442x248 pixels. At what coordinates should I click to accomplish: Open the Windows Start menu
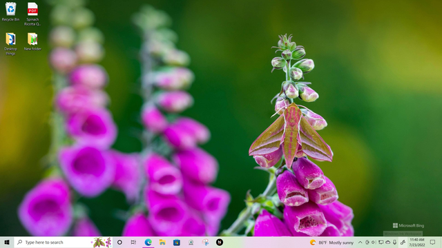[7, 242]
